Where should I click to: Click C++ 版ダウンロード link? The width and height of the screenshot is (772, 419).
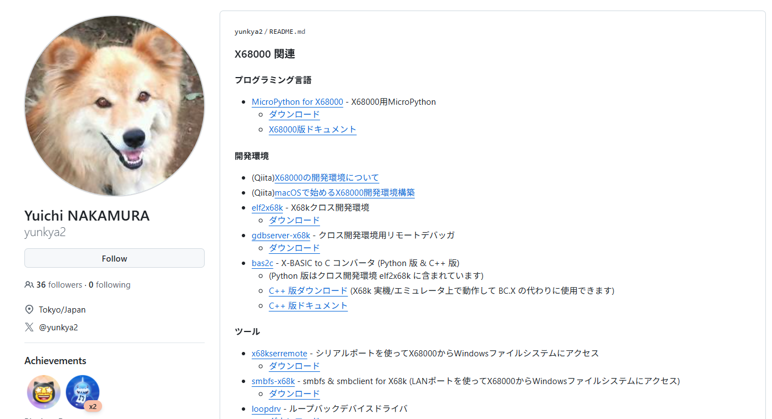(x=308, y=291)
